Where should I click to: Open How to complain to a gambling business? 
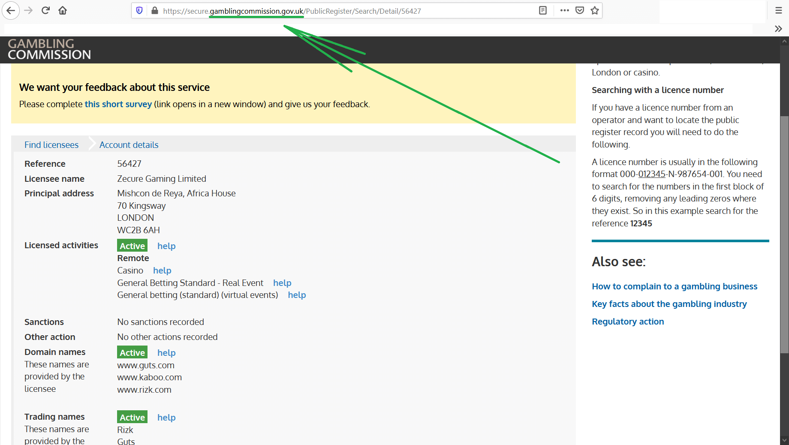[675, 286]
